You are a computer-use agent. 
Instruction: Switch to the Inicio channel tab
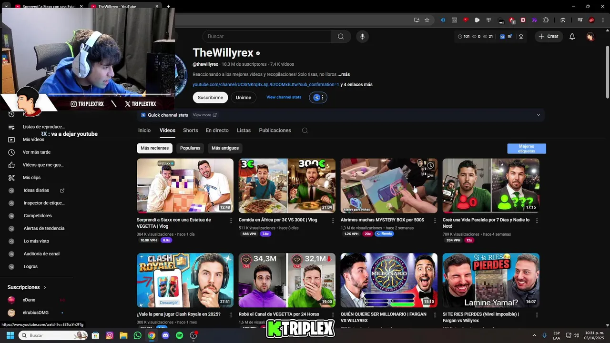point(144,131)
